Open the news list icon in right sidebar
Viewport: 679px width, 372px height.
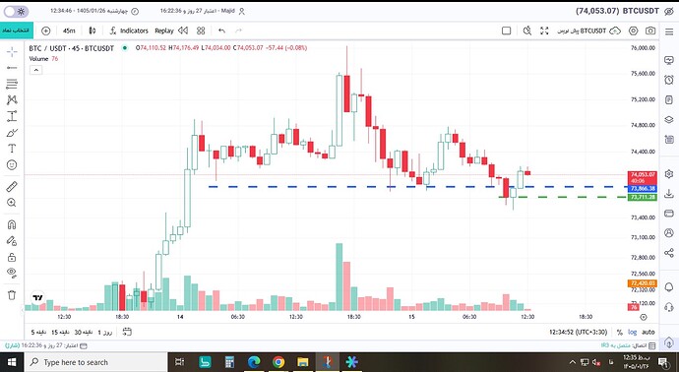669,140
